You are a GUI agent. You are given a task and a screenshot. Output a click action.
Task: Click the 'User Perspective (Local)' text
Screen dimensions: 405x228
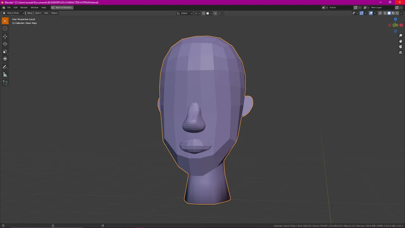24,19
